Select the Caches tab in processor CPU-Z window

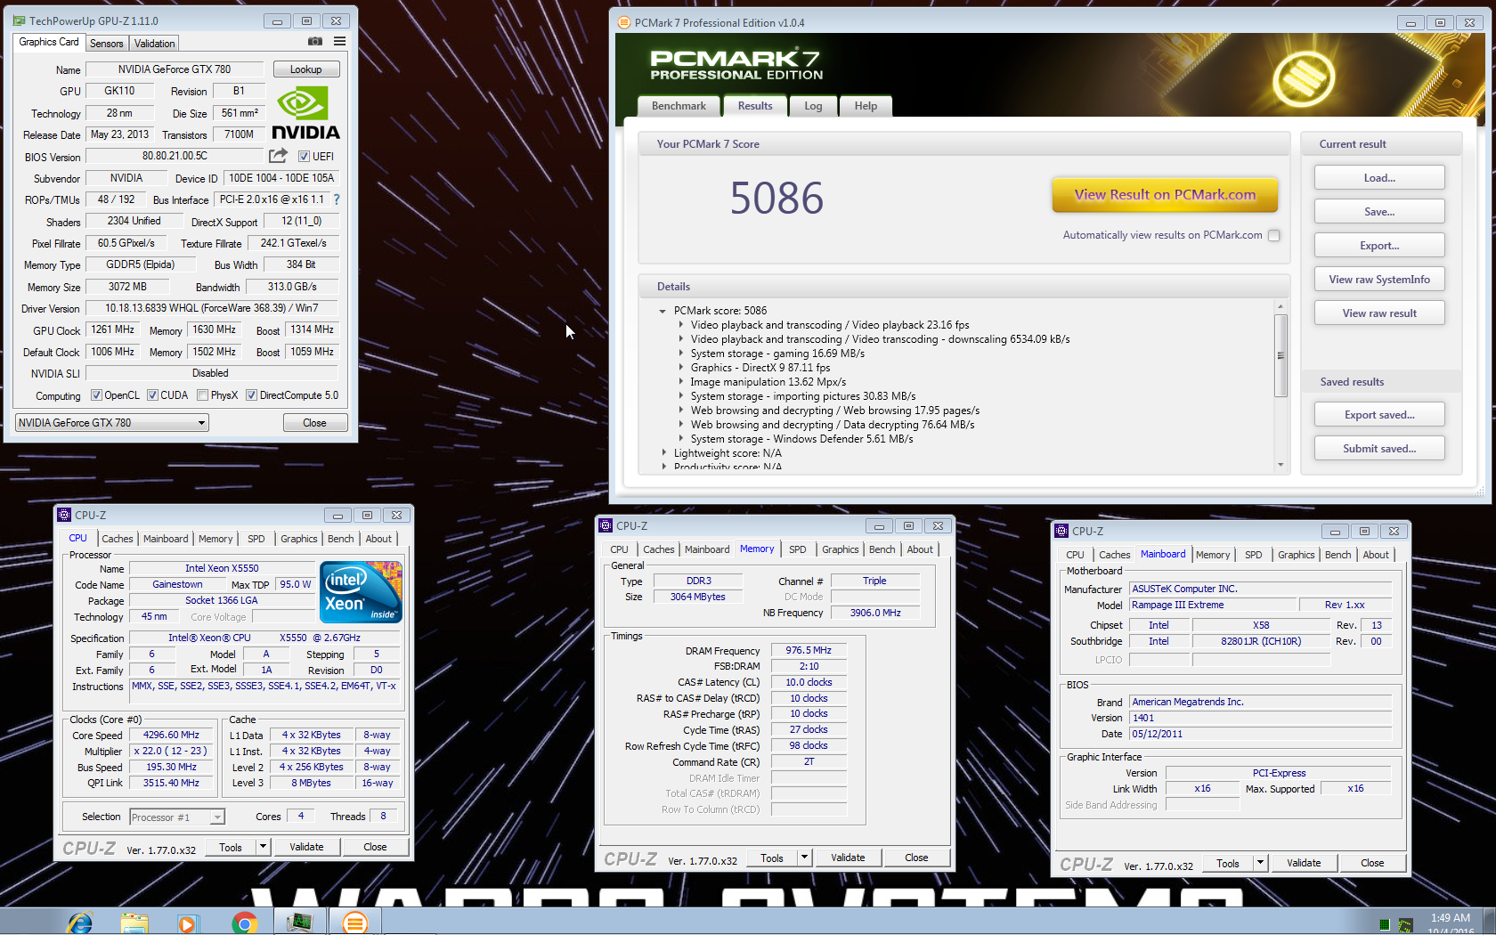(x=117, y=539)
